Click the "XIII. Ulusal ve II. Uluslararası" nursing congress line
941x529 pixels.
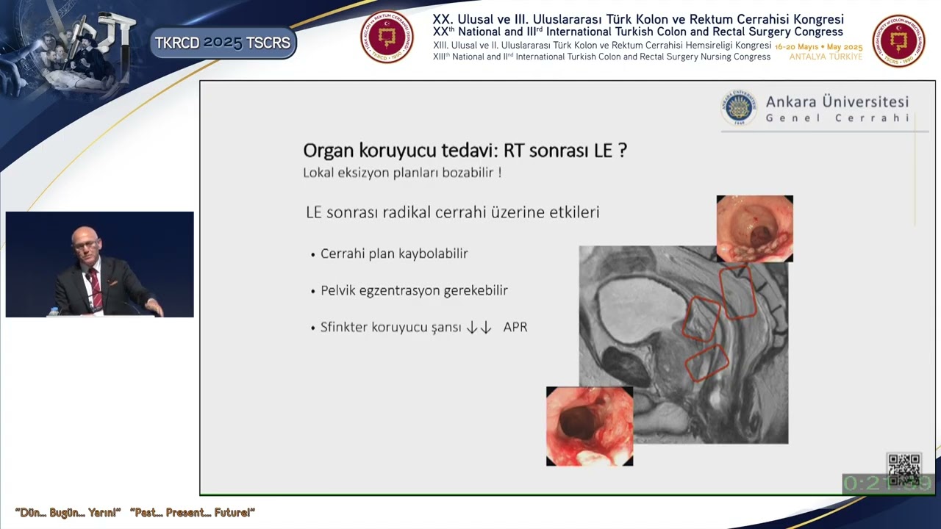click(602, 46)
